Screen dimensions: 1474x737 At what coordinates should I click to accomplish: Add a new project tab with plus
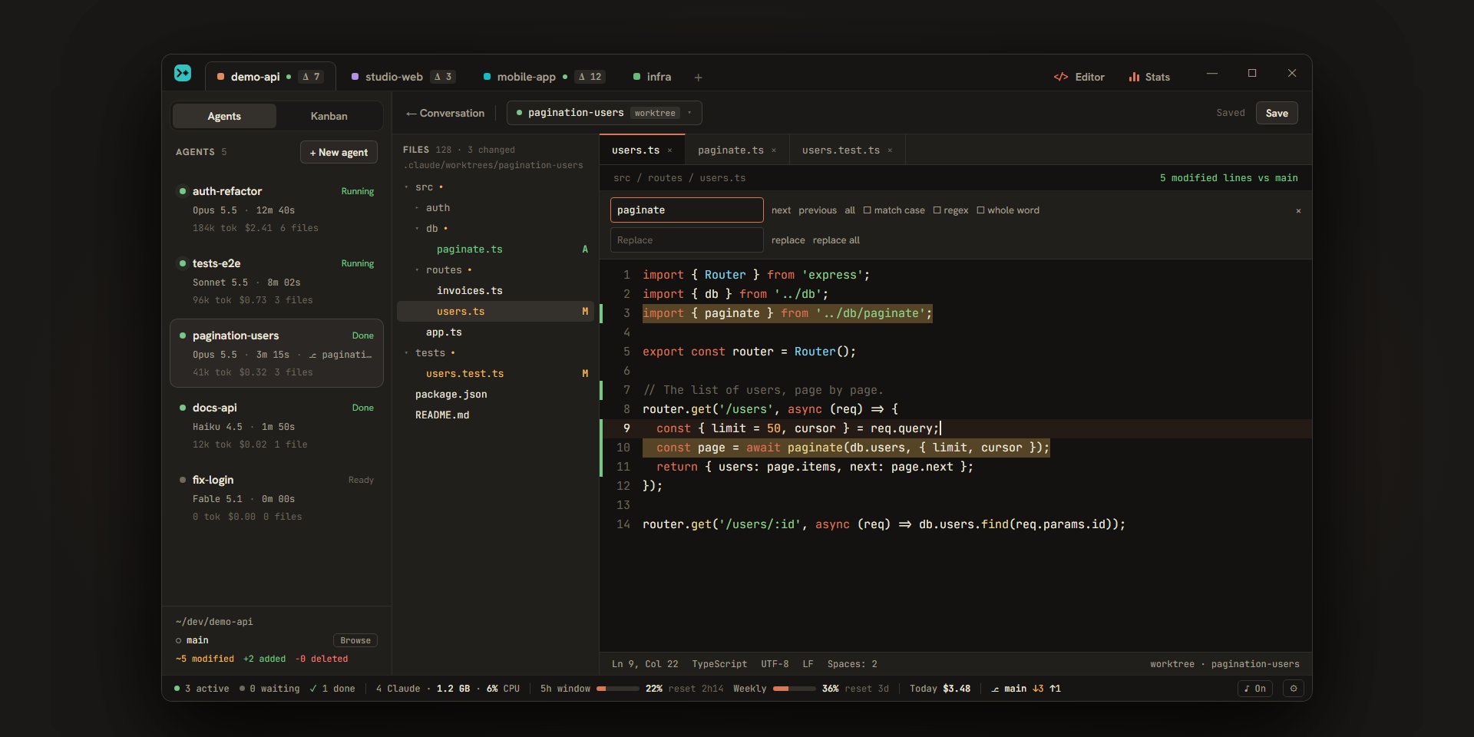698,77
